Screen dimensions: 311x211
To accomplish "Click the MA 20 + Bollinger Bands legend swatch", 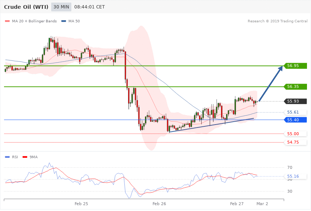I will click(x=7, y=21).
